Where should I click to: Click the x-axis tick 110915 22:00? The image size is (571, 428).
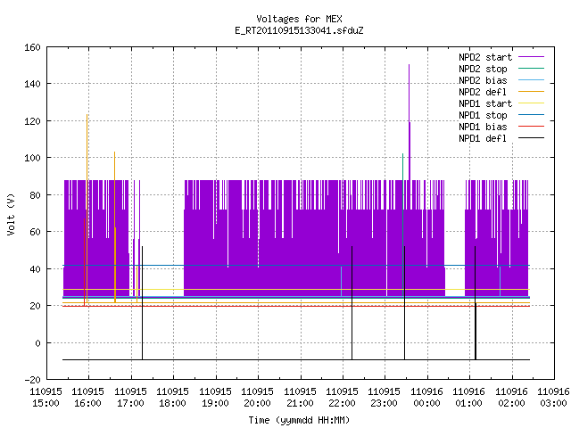coord(342,398)
